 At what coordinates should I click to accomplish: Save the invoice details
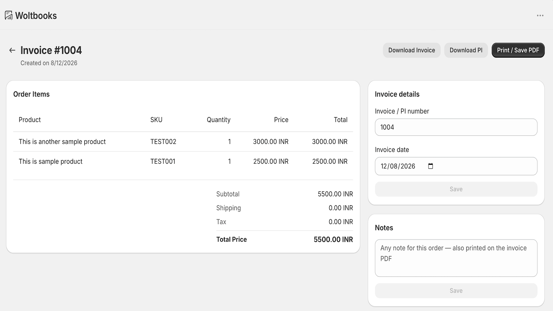pyautogui.click(x=456, y=189)
